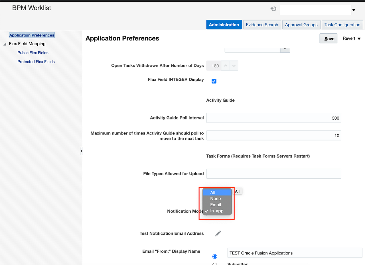The width and height of the screenshot is (365, 265).
Task: Click the pencil icon to edit Test Notification Email Address
Action: tap(218, 233)
